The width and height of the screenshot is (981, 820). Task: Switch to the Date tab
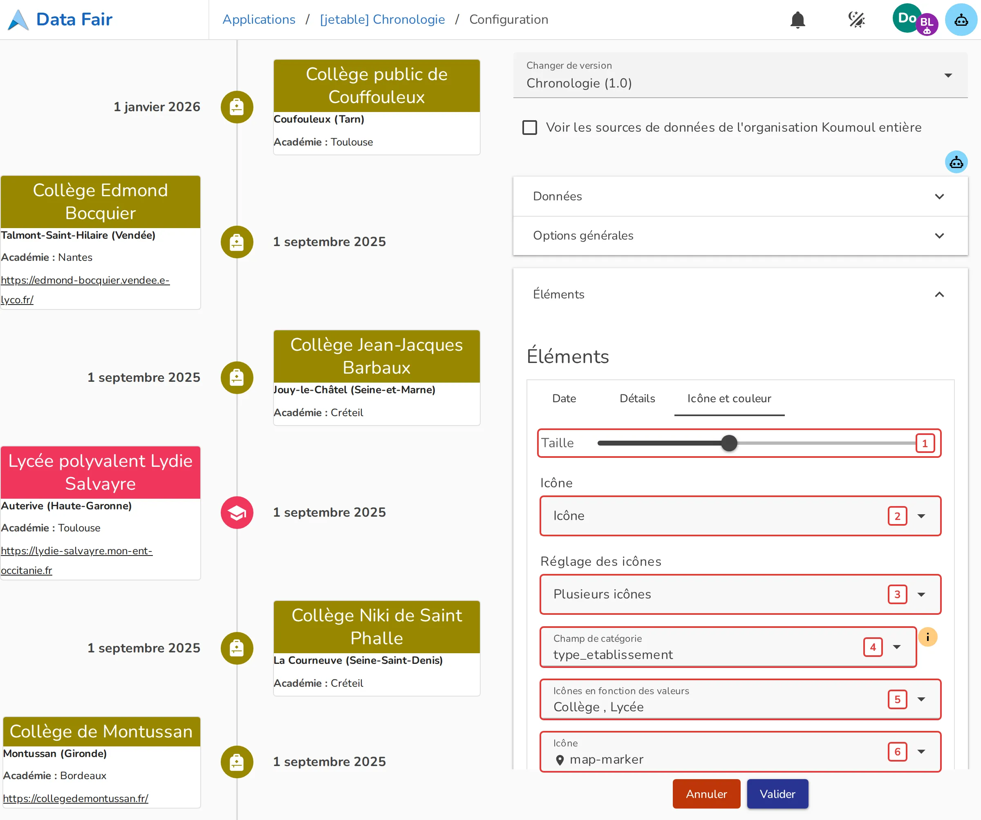pos(564,399)
